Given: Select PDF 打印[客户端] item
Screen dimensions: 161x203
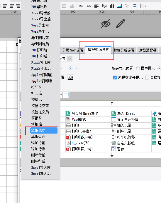Looking at the screenshot, I should coord(79,149).
